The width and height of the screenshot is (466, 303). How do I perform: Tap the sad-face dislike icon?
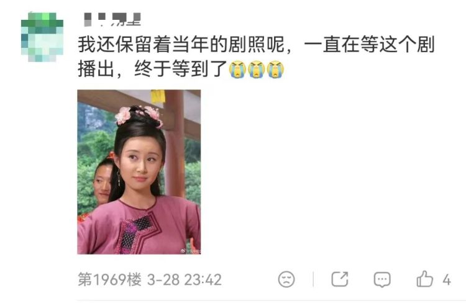(286, 279)
